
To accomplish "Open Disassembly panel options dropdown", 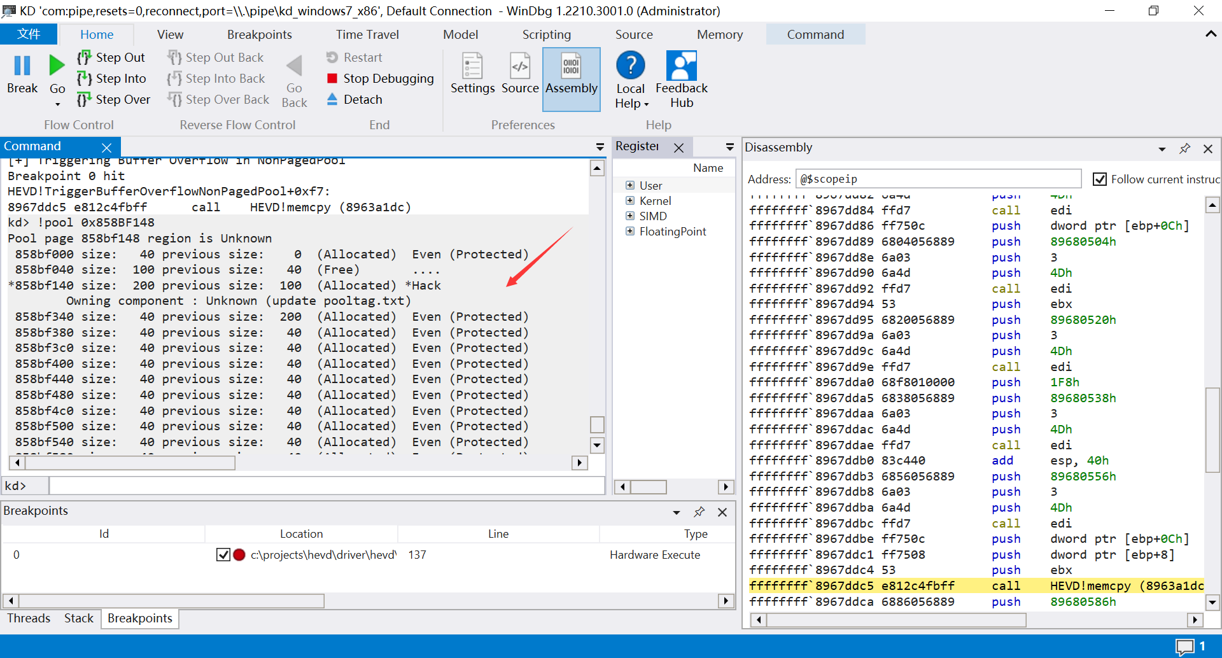I will pos(1162,149).
